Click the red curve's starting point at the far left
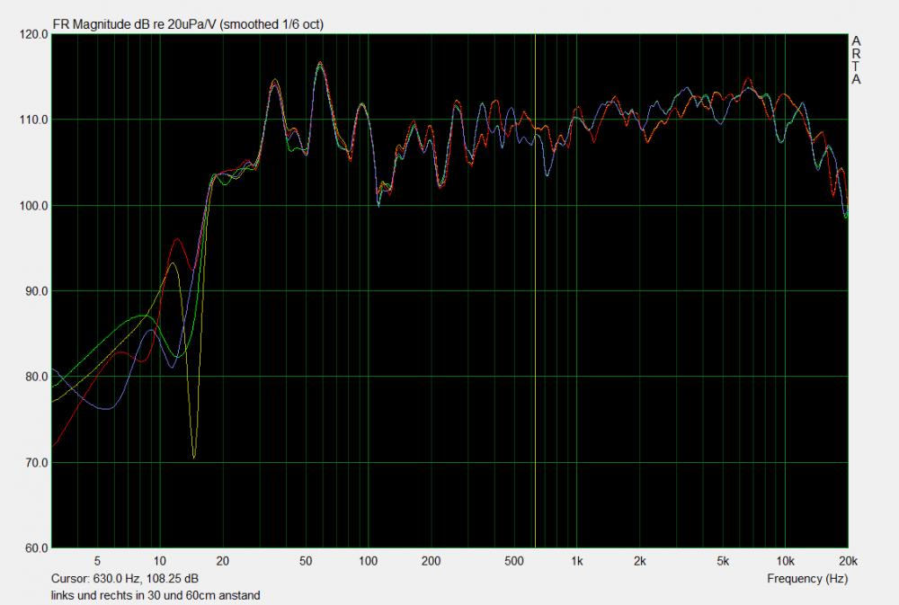 (53, 445)
